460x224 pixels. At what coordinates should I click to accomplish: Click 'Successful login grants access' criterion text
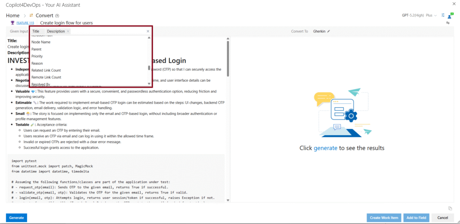[x=61, y=148]
